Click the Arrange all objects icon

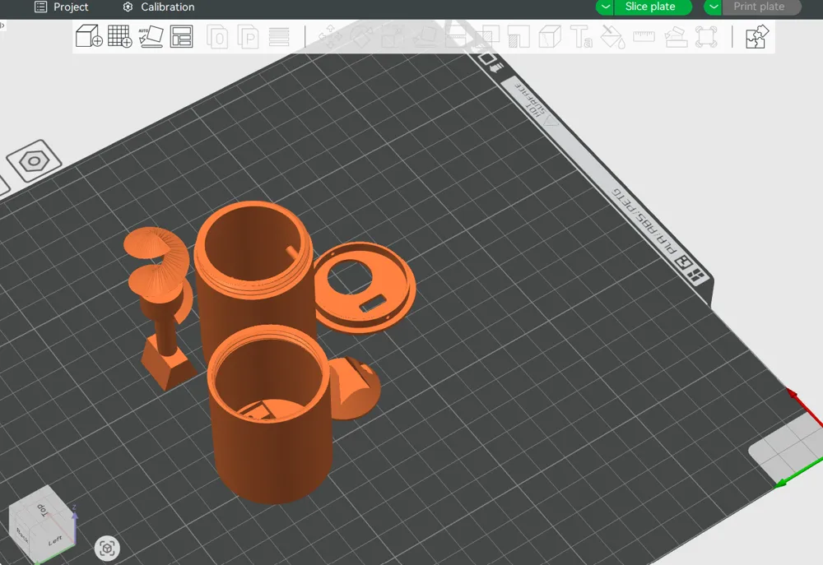[181, 37]
